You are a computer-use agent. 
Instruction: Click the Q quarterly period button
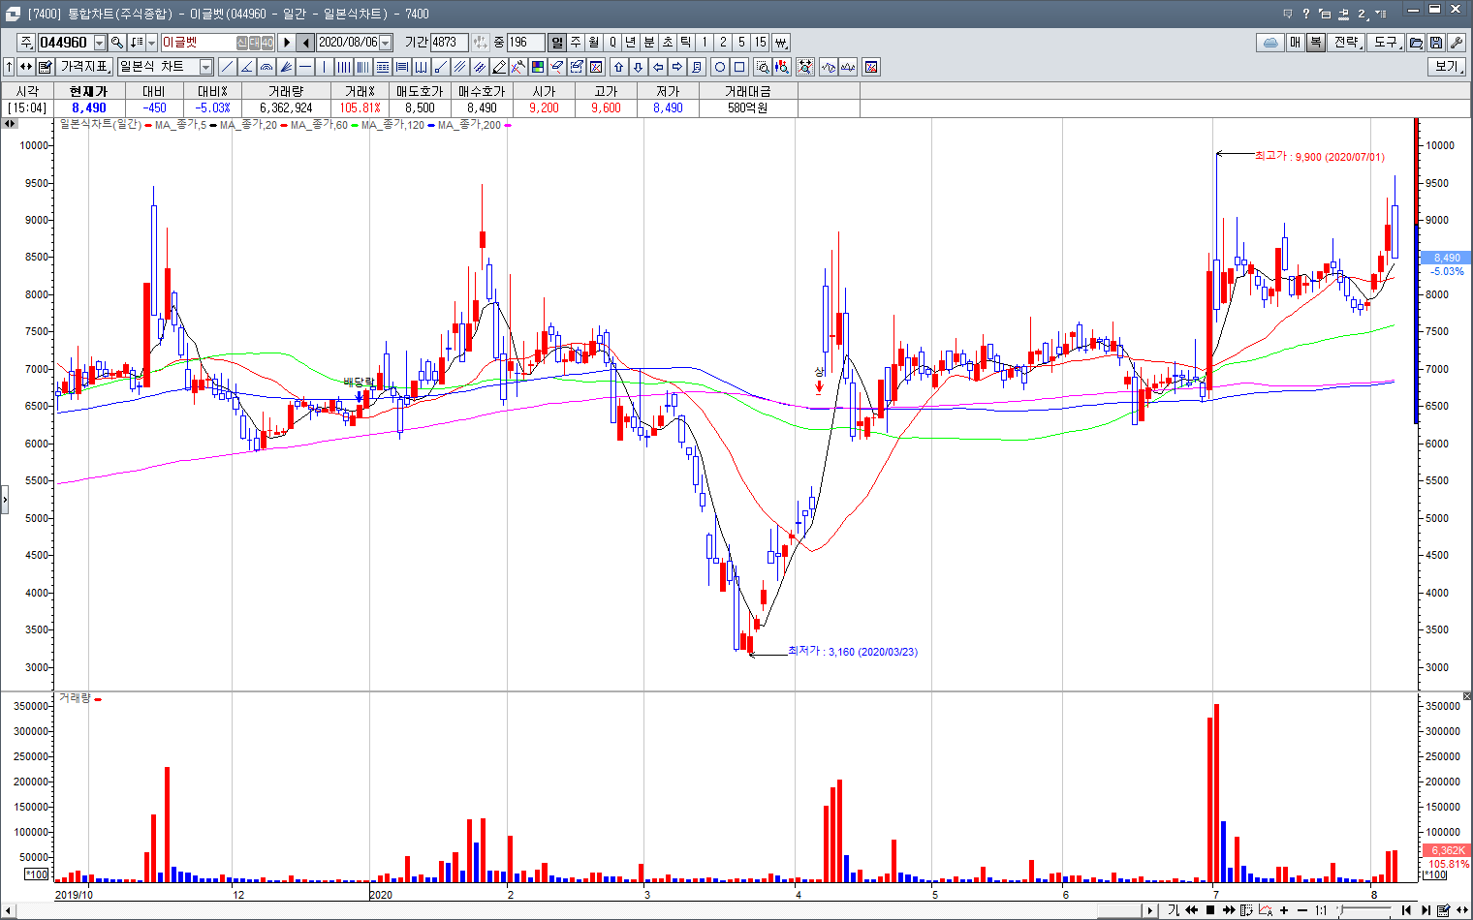pyautogui.click(x=612, y=43)
